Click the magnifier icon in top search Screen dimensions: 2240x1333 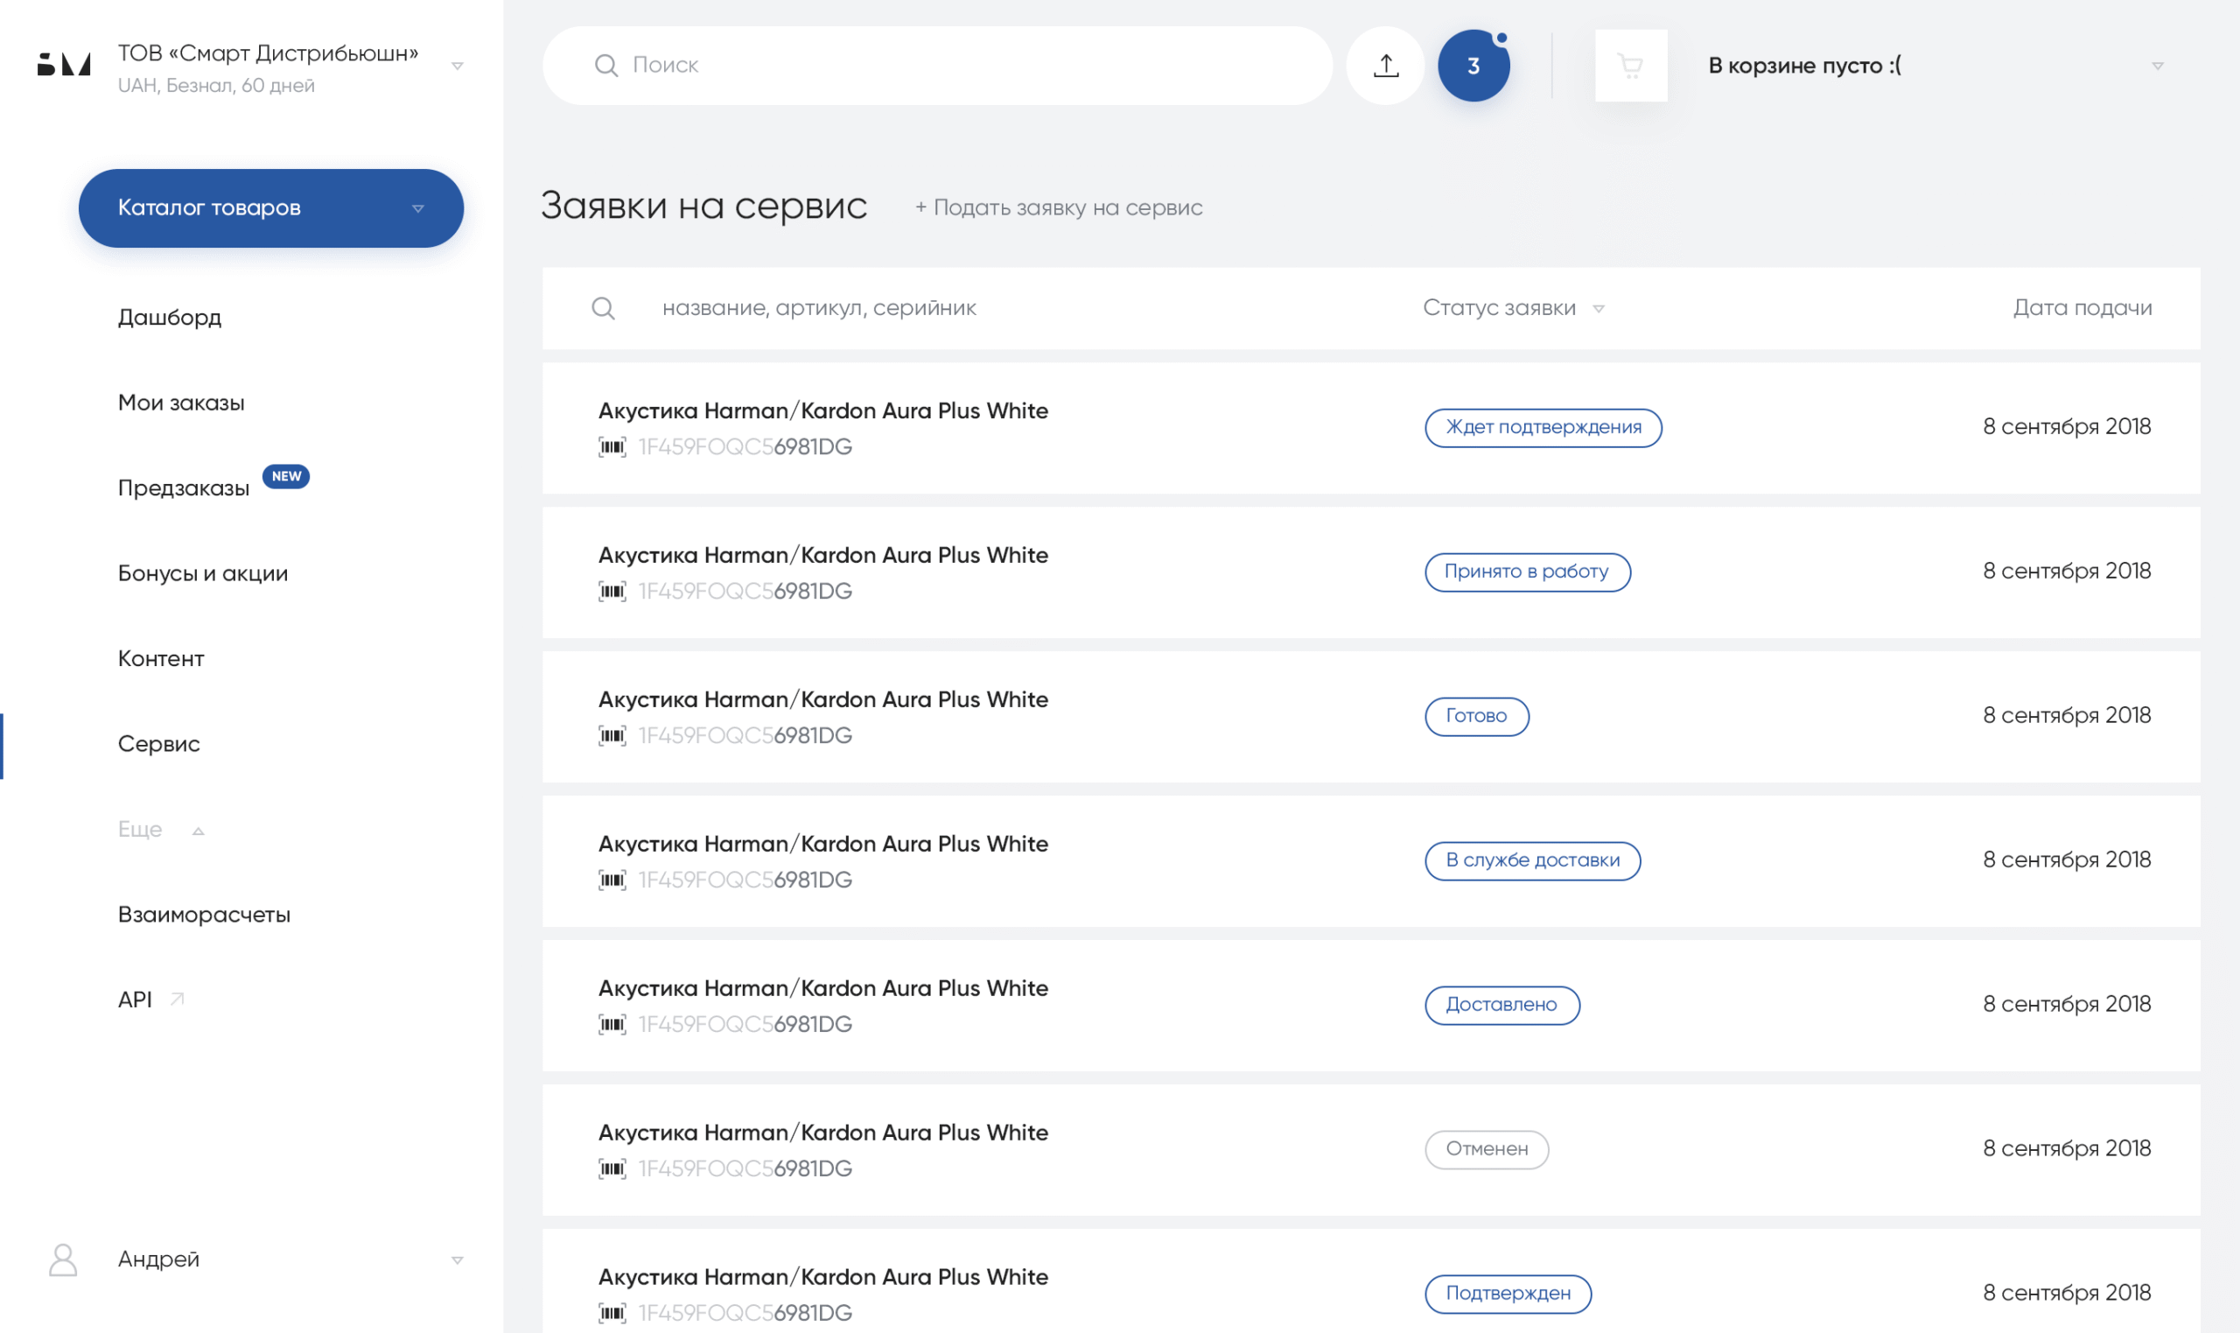click(x=607, y=66)
